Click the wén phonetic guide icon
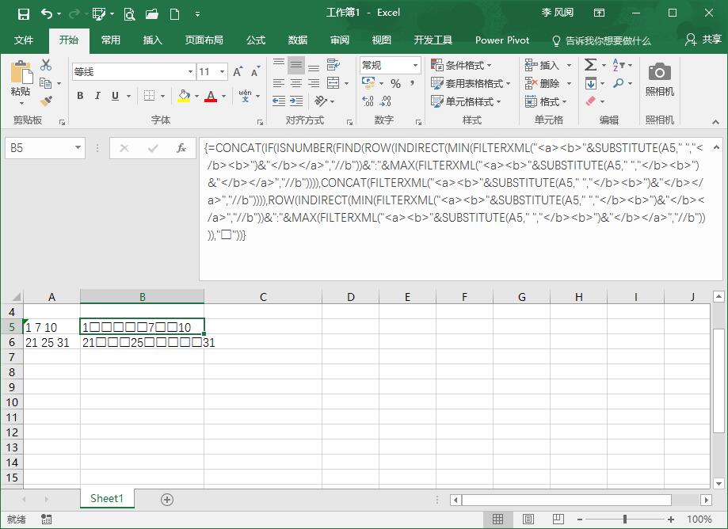This screenshot has height=529, width=728. click(x=245, y=96)
